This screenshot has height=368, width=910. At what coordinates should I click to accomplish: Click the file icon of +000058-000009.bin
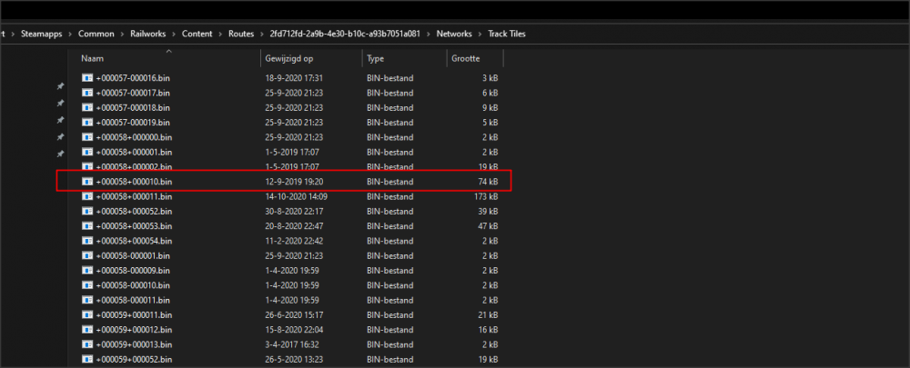point(87,271)
